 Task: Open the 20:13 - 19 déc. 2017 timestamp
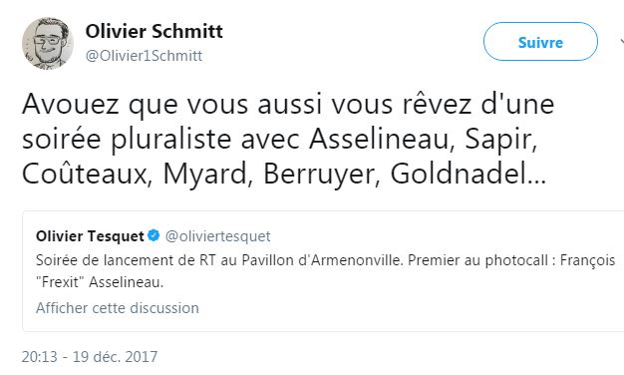coord(90,357)
